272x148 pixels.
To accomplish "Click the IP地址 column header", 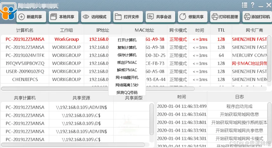I will tap(103, 30).
